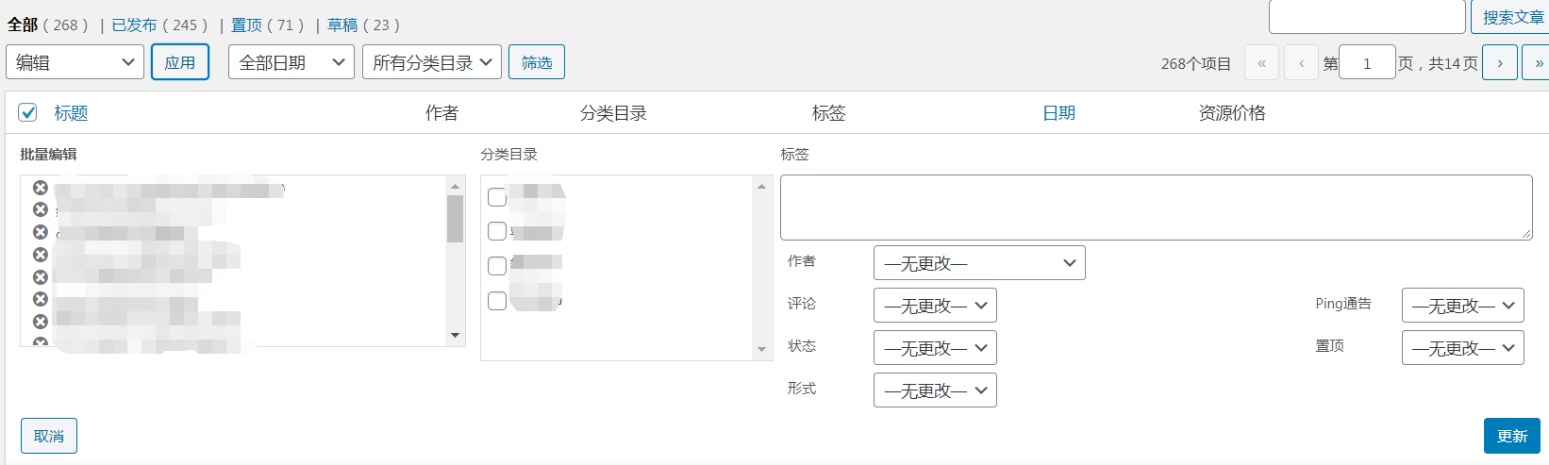Screen dimensions: 1549x465
Task: Open the 全部日期 date filter dropdown
Action: (291, 62)
